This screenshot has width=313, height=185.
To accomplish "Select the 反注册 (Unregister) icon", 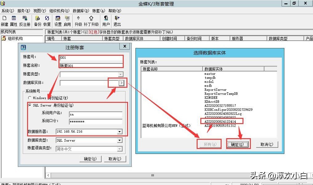I will coord(25,20).
